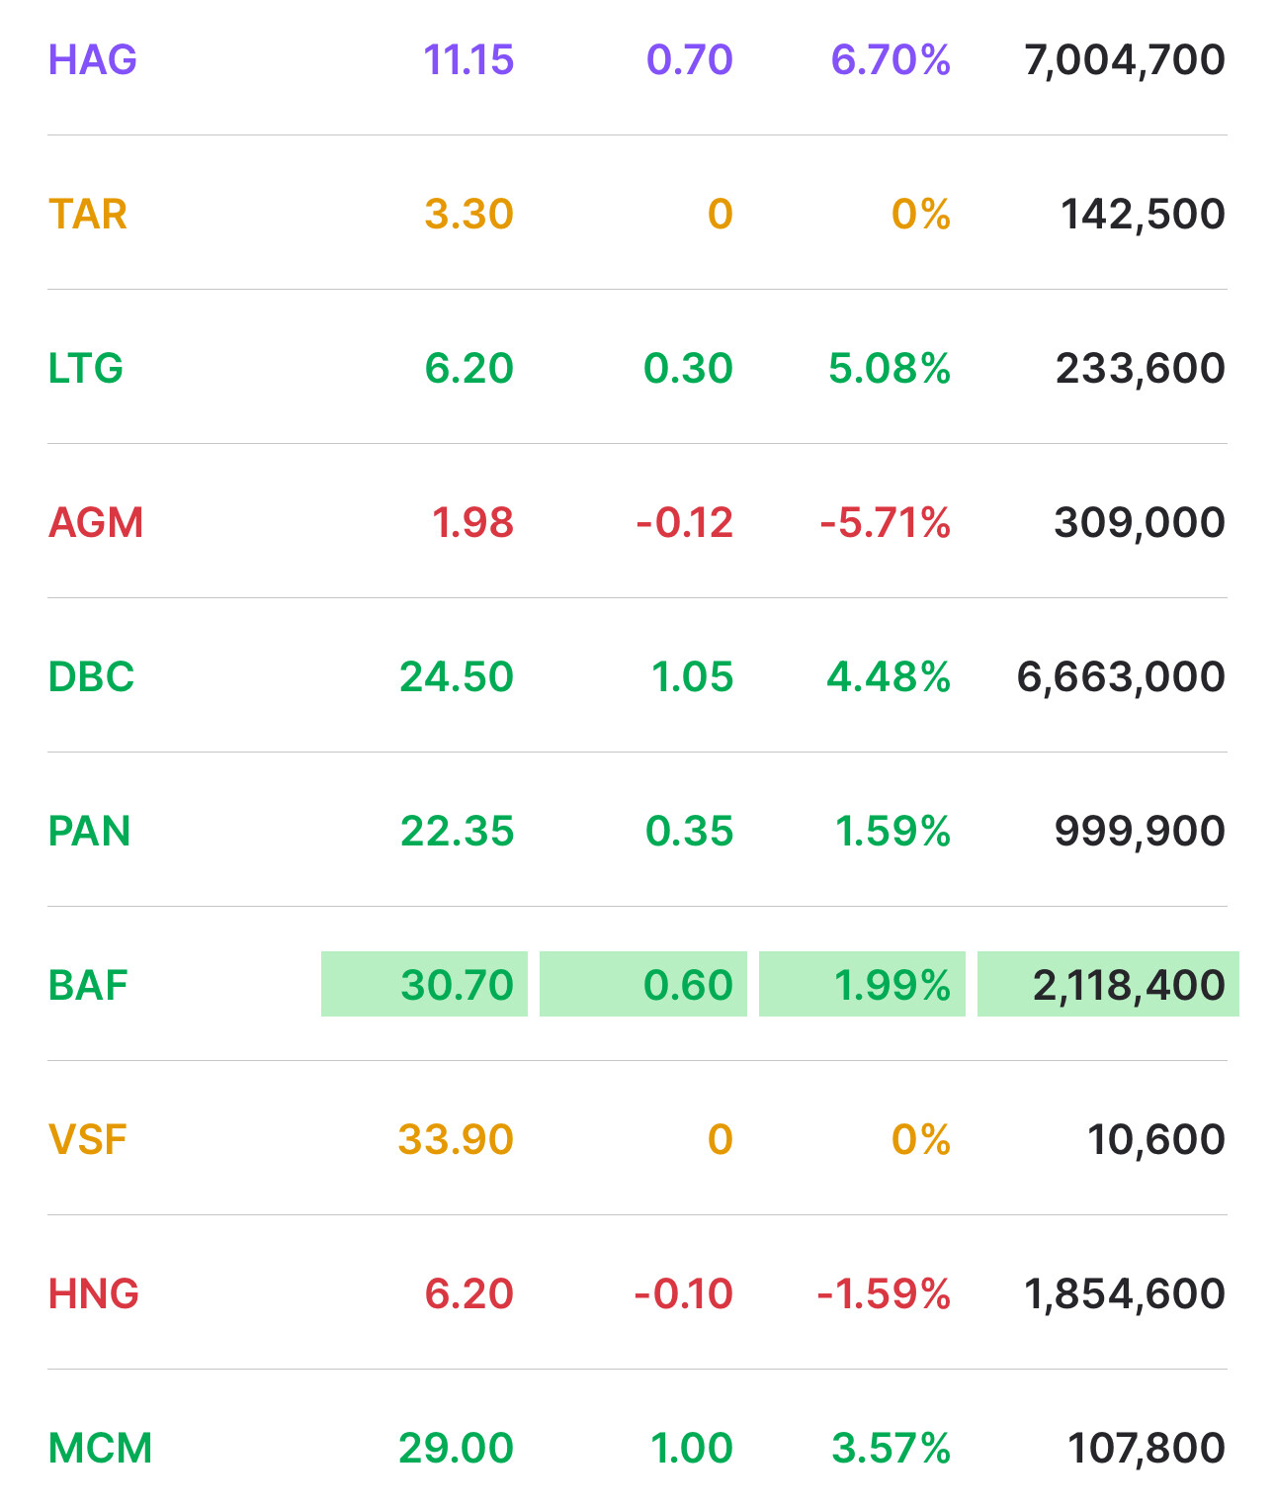
Task: Click the highlighted BAF price 30.70
Action: pyautogui.click(x=425, y=985)
